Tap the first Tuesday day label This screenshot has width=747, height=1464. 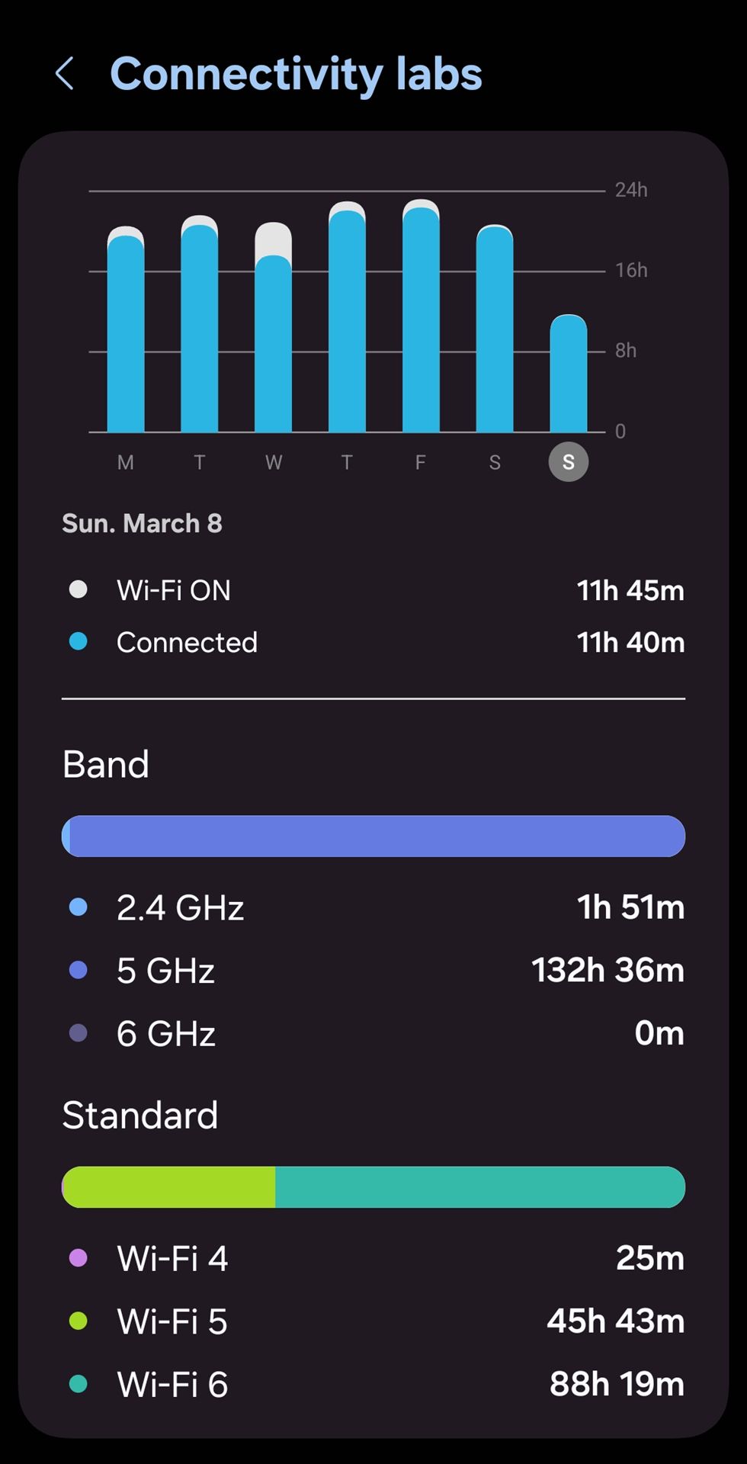point(200,462)
